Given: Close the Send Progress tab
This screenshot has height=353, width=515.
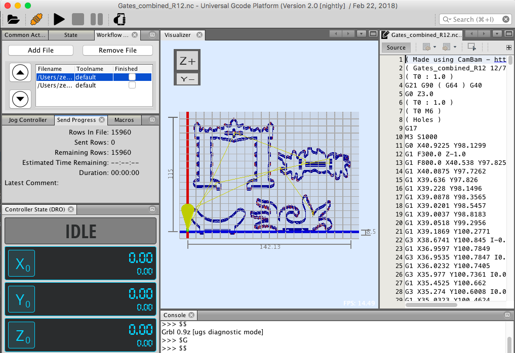Looking at the screenshot, I should (x=102, y=120).
